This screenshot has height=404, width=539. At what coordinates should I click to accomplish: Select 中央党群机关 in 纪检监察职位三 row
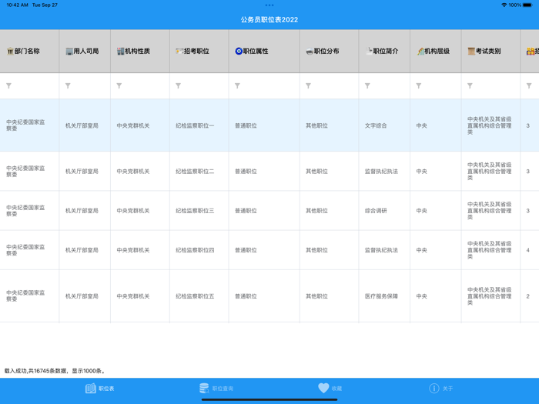(x=133, y=211)
